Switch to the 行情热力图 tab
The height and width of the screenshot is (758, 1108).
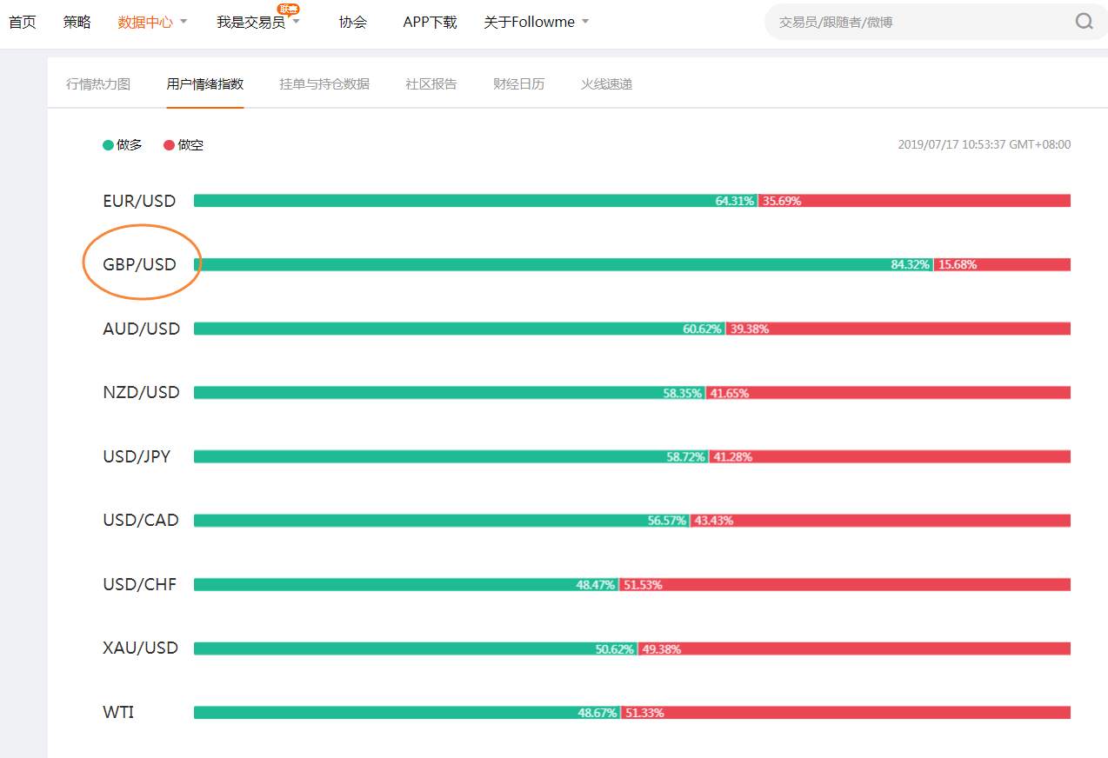pos(98,84)
